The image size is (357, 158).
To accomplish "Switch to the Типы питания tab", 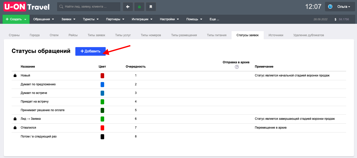I will (x=217, y=35).
